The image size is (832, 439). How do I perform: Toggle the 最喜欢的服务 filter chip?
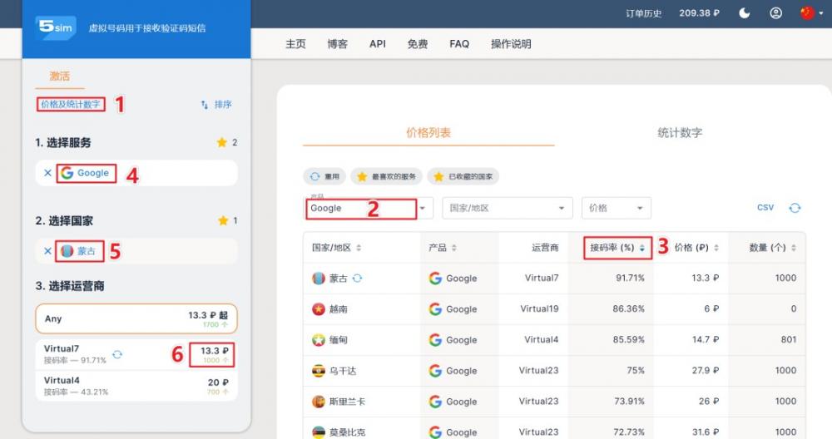(x=386, y=176)
